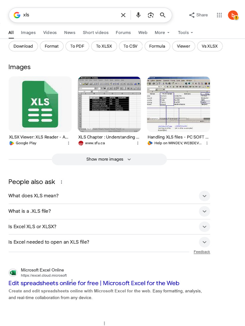The width and height of the screenshot is (245, 326).
Task: Click the WINDEV help source favicon
Action: tap(150, 143)
